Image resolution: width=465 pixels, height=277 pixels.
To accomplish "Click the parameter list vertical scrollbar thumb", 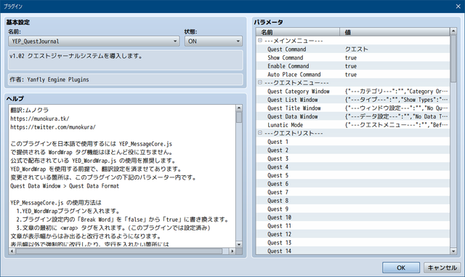I will click(x=453, y=58).
